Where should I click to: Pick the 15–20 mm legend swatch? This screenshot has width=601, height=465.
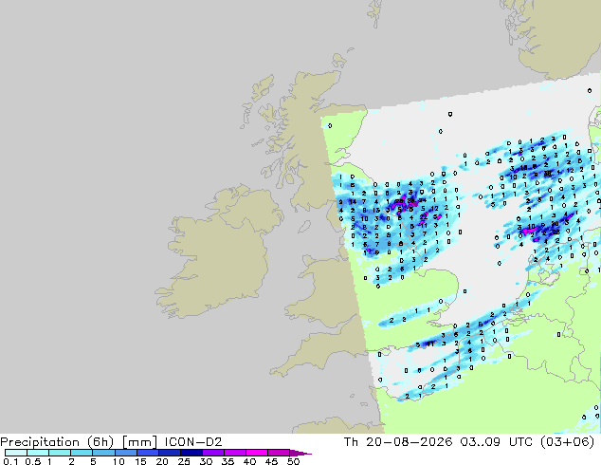click(x=147, y=453)
